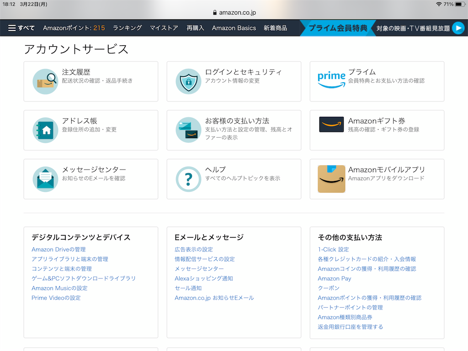
Task: Click コンテンツと端末の管理 link
Action: pyautogui.click(x=62, y=269)
